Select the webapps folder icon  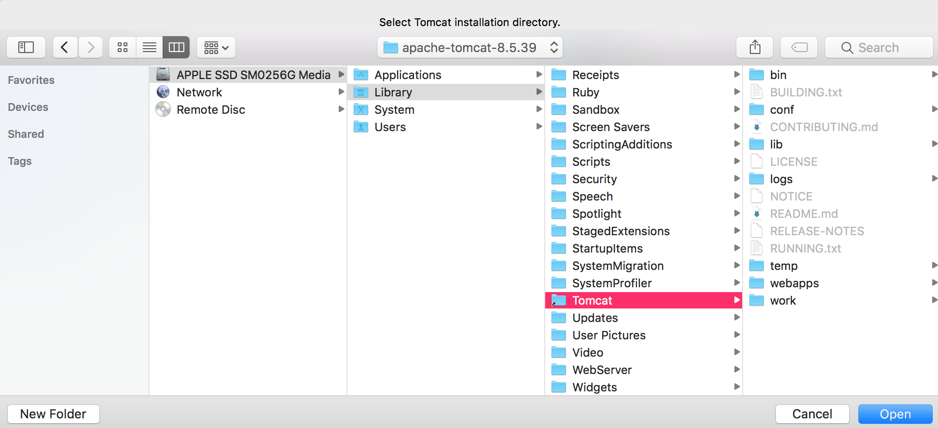point(757,283)
